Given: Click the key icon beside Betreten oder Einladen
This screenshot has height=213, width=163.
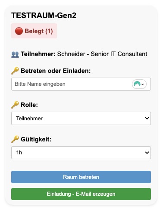Looking at the screenshot, I should click(15, 71).
